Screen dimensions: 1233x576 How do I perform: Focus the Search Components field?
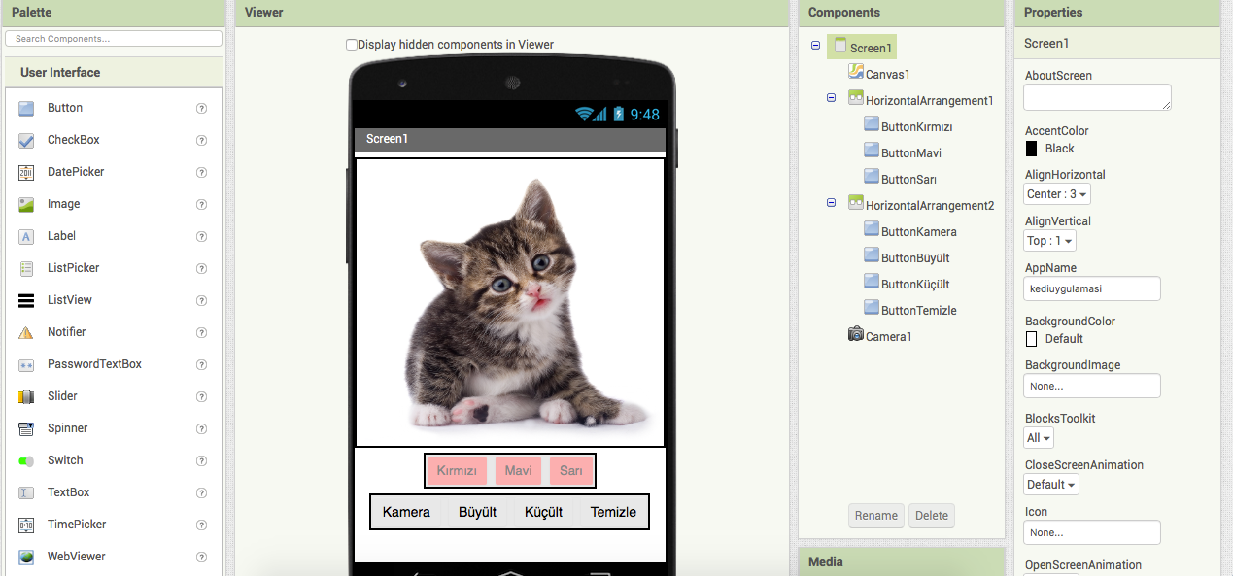[114, 39]
